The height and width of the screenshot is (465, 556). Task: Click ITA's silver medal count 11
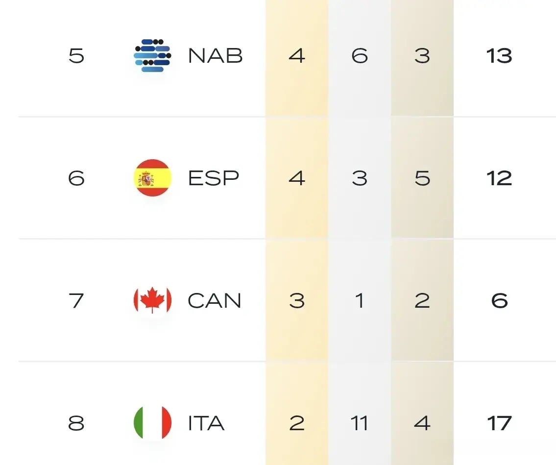[360, 423]
